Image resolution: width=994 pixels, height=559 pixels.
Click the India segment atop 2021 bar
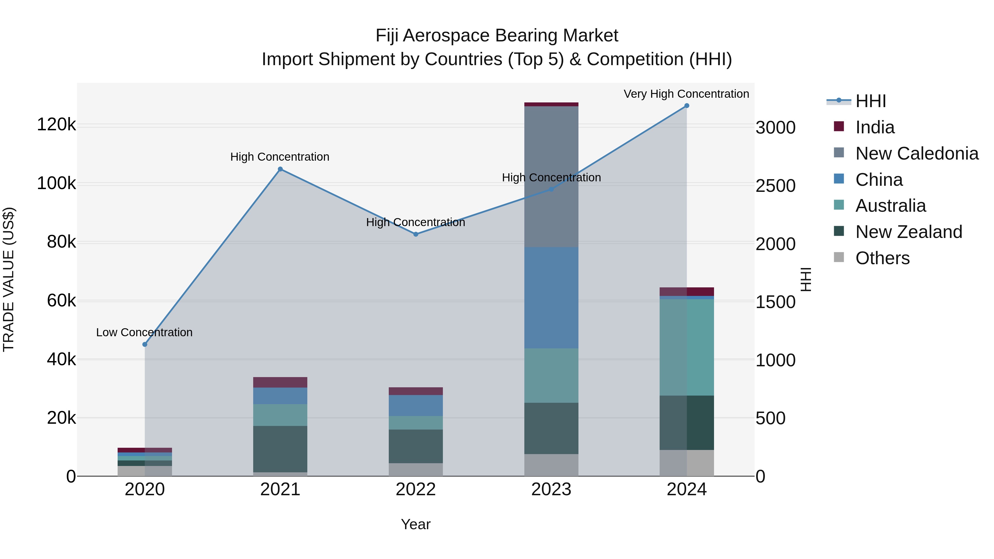click(280, 382)
